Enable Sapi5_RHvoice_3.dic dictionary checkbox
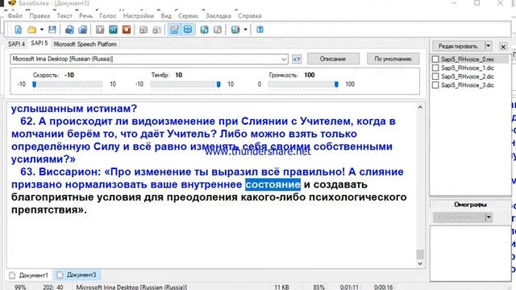 point(435,85)
